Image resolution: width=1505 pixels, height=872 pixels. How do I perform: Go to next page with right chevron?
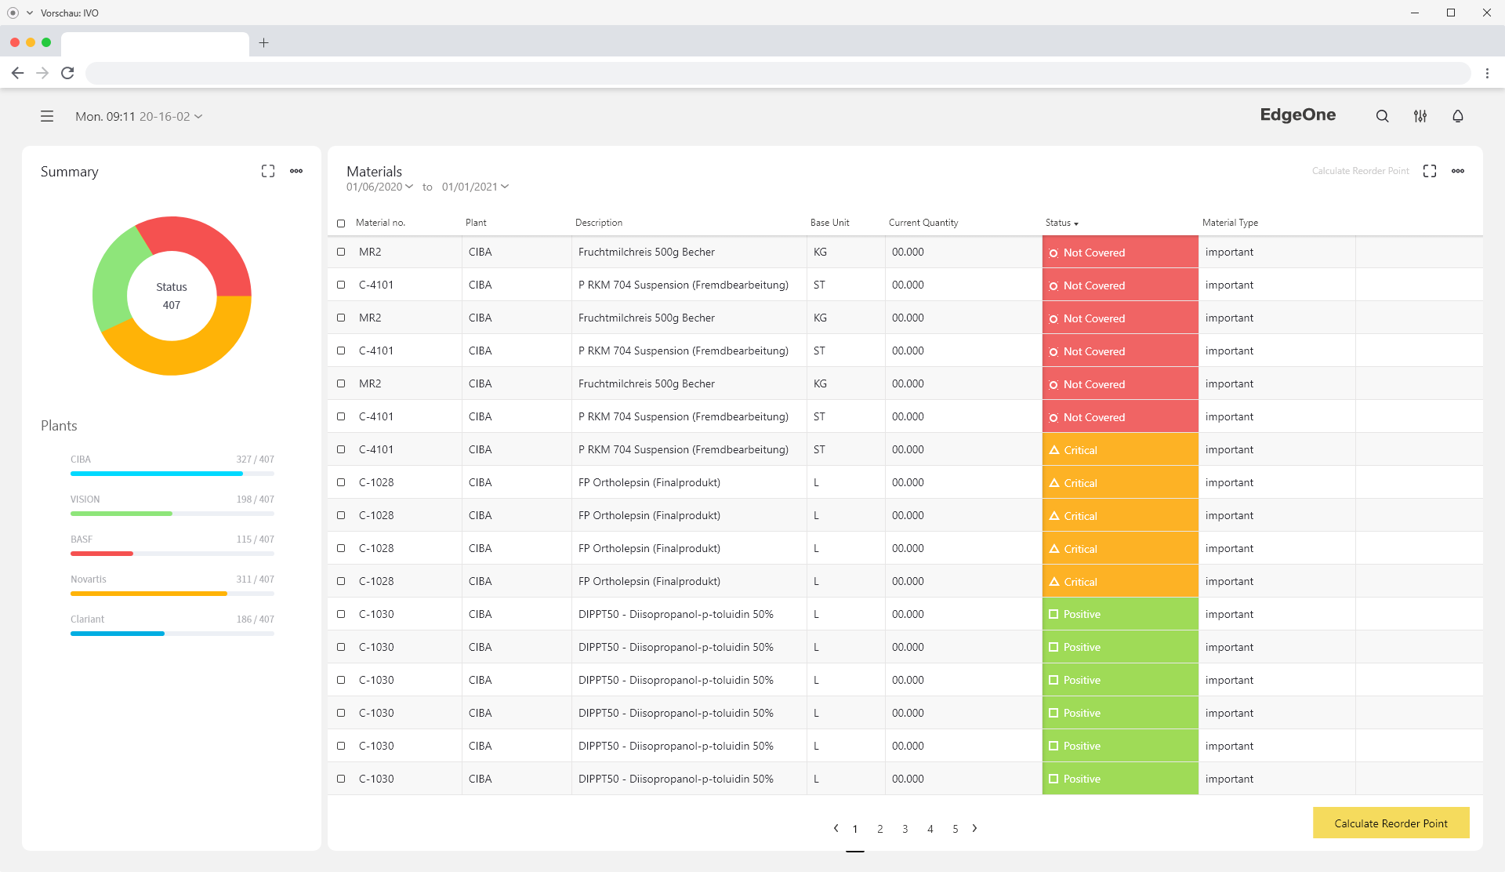[974, 828]
